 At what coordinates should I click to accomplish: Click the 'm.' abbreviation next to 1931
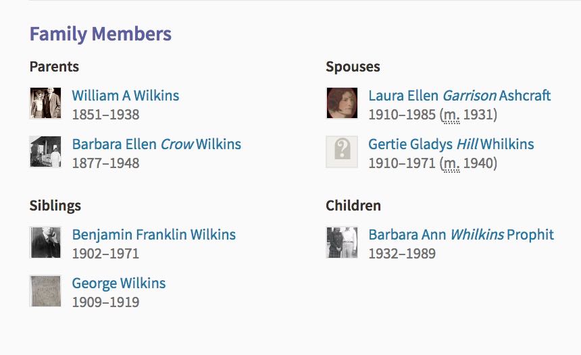[451, 115]
